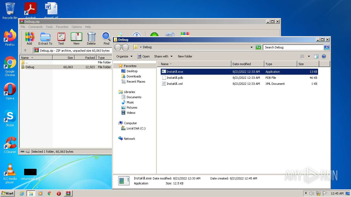Open the Commands menu in WinRAR

coord(35,27)
